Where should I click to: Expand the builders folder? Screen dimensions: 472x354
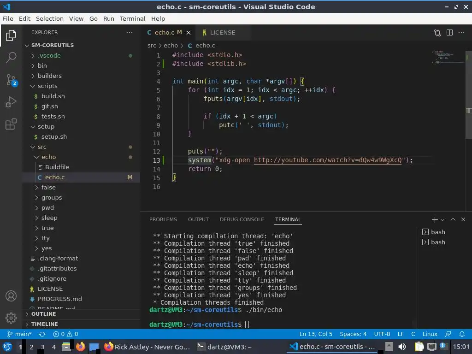pos(81,76)
